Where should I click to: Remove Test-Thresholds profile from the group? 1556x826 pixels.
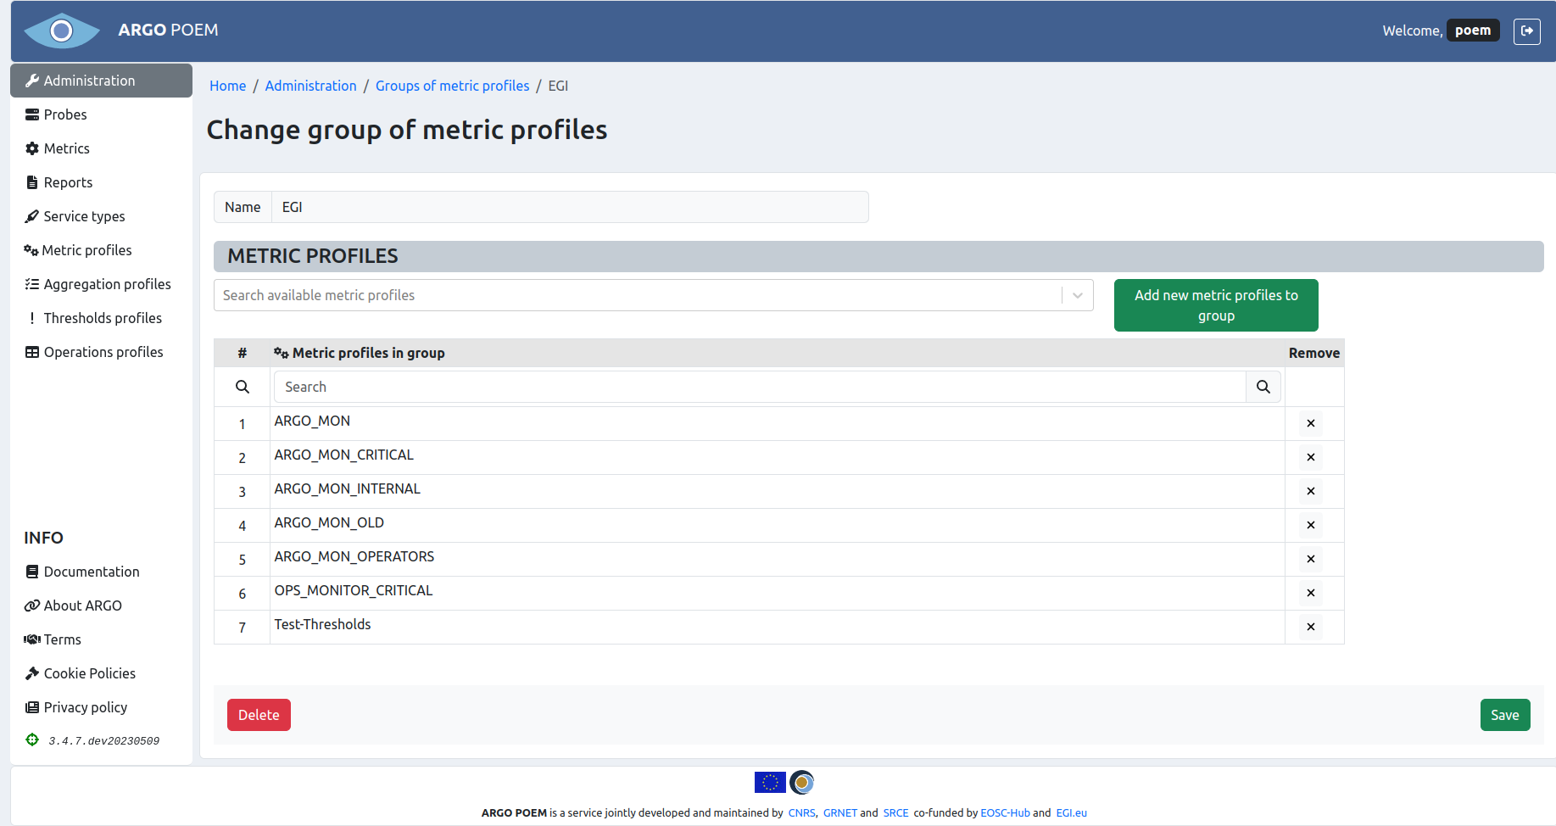(x=1310, y=627)
